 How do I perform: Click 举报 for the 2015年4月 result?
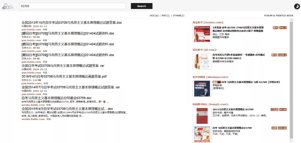pos(48,119)
